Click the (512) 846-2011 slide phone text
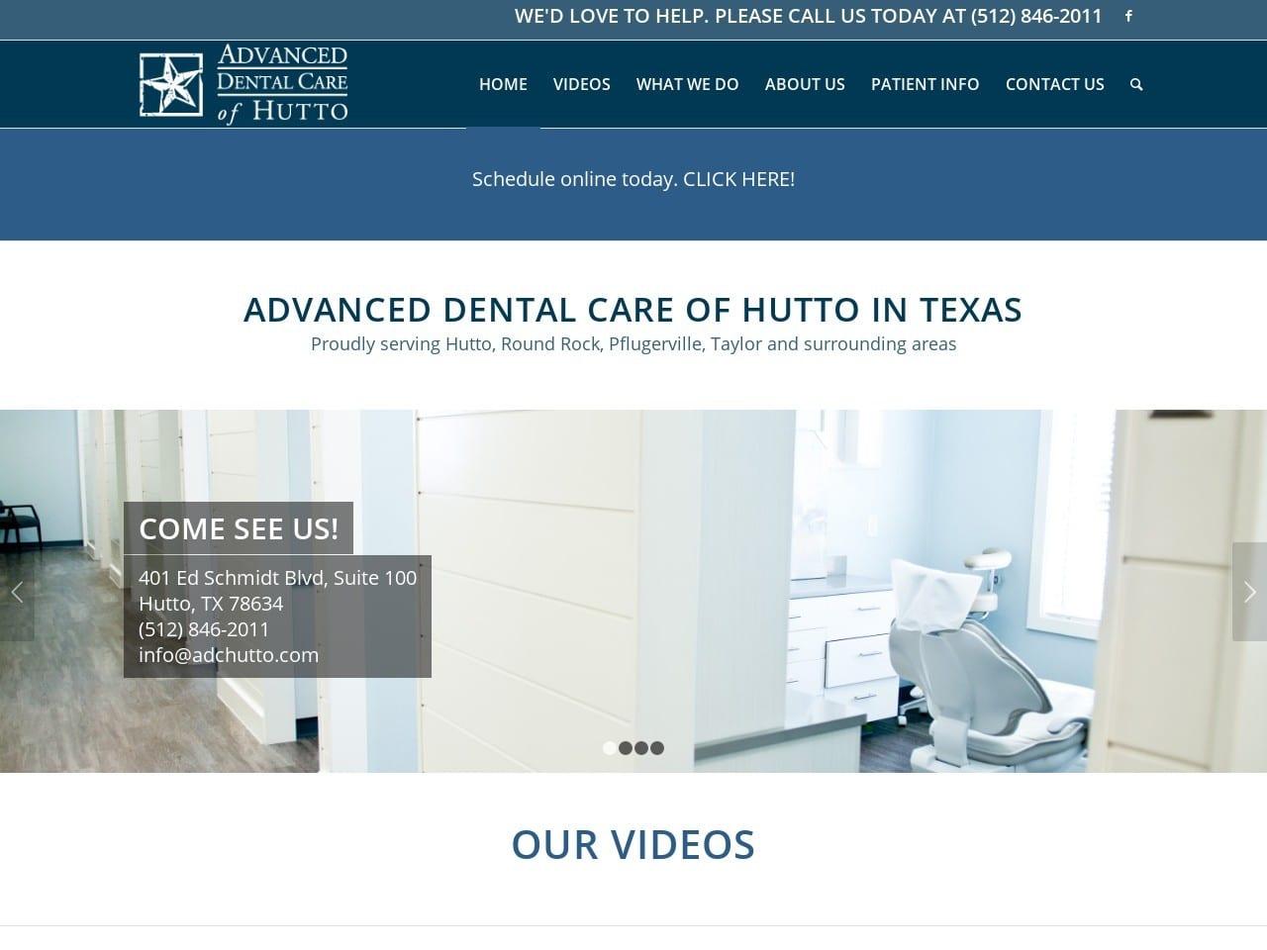 click(204, 629)
